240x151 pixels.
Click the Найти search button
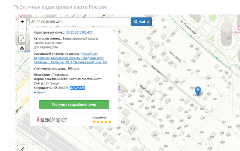click(142, 22)
